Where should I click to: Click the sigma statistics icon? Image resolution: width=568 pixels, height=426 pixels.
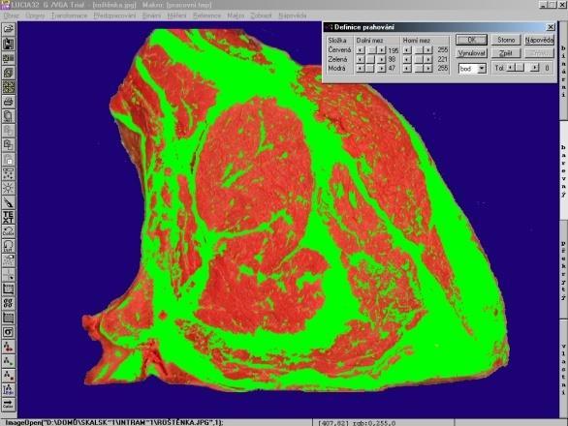point(9,332)
